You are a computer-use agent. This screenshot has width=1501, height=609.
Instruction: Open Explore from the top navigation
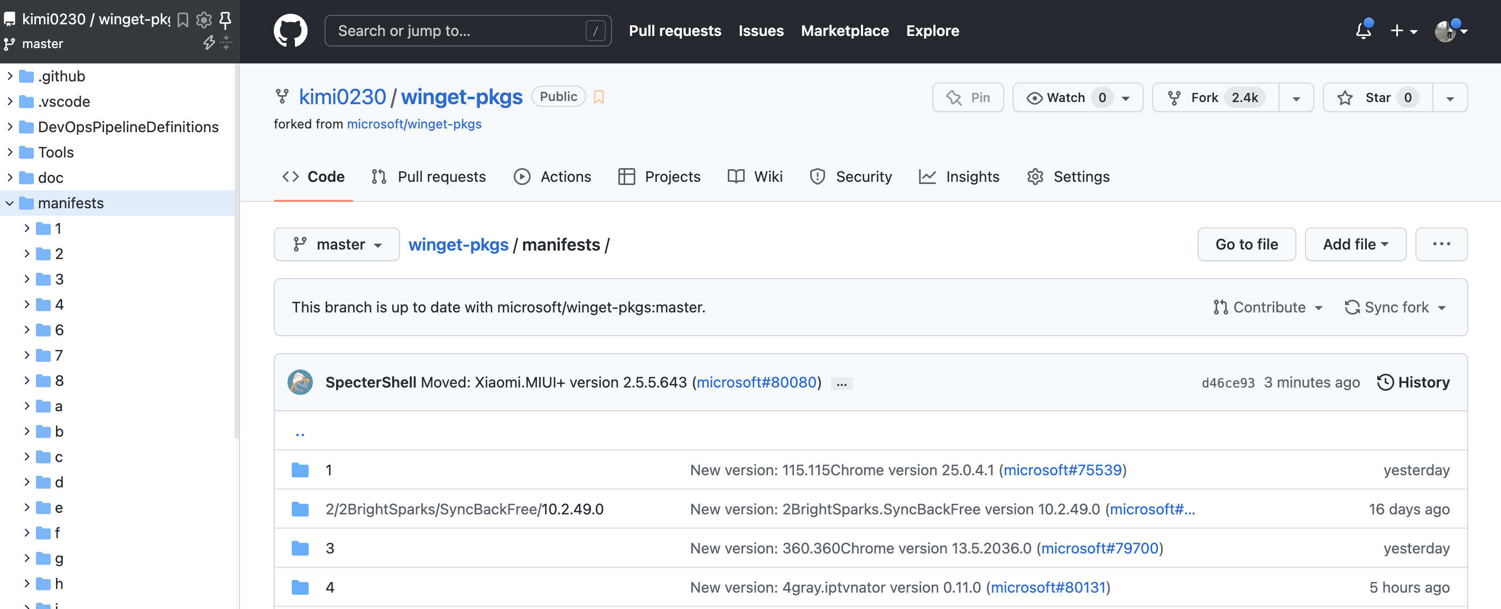tap(932, 31)
